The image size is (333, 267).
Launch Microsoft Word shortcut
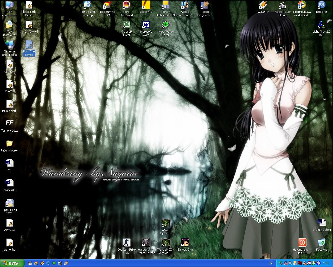pyautogui.click(x=146, y=29)
